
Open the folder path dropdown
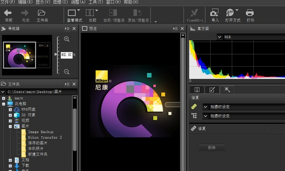click(3, 92)
